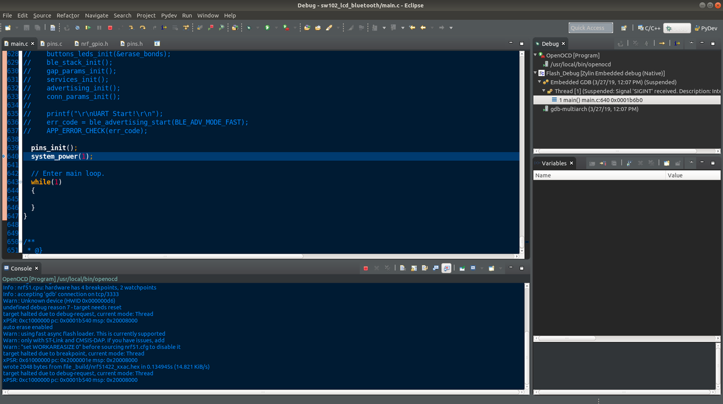Open the Debug launch dropdown arrow
723x404 pixels.
pos(258,28)
